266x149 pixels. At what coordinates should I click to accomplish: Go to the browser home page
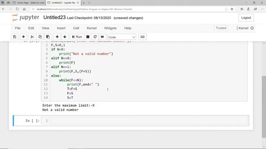coord(24,9)
